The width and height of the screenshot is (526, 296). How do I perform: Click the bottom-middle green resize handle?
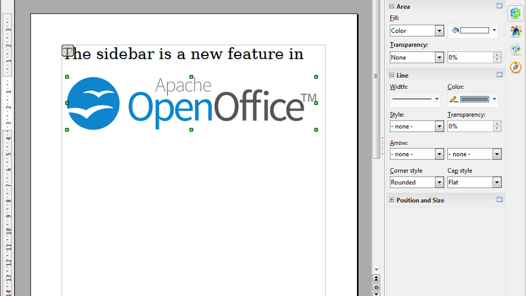tap(191, 130)
